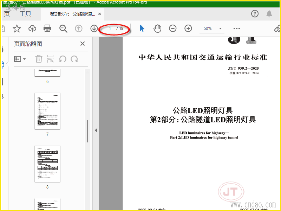Rotate pages counterclockwise
The width and height of the screenshot is (281, 211).
[x=63, y=59]
